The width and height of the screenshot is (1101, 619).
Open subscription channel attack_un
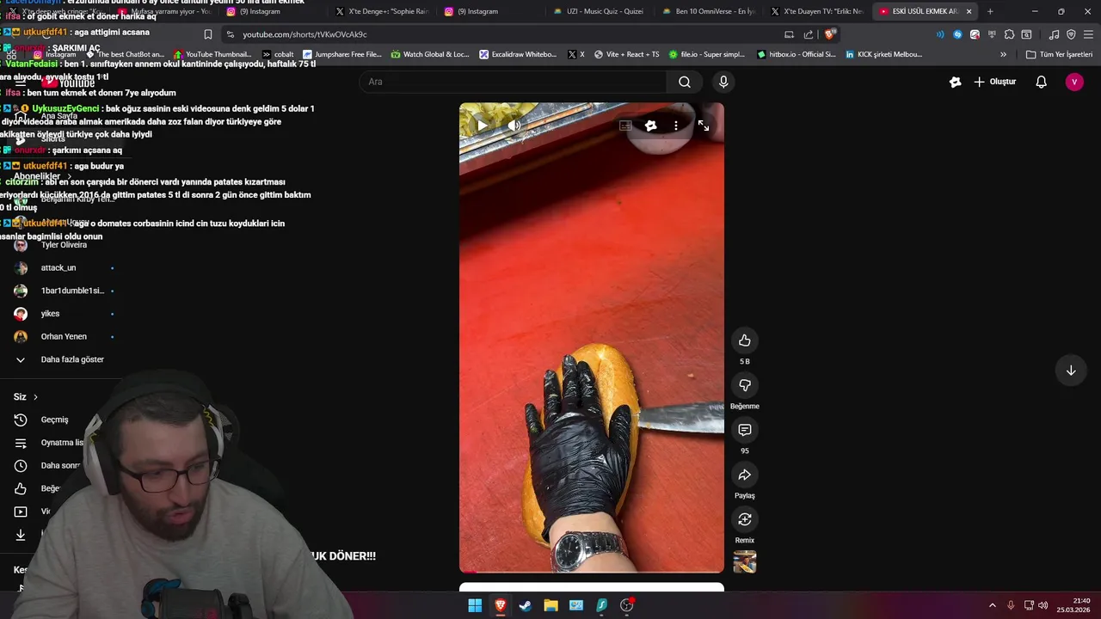[57, 267]
